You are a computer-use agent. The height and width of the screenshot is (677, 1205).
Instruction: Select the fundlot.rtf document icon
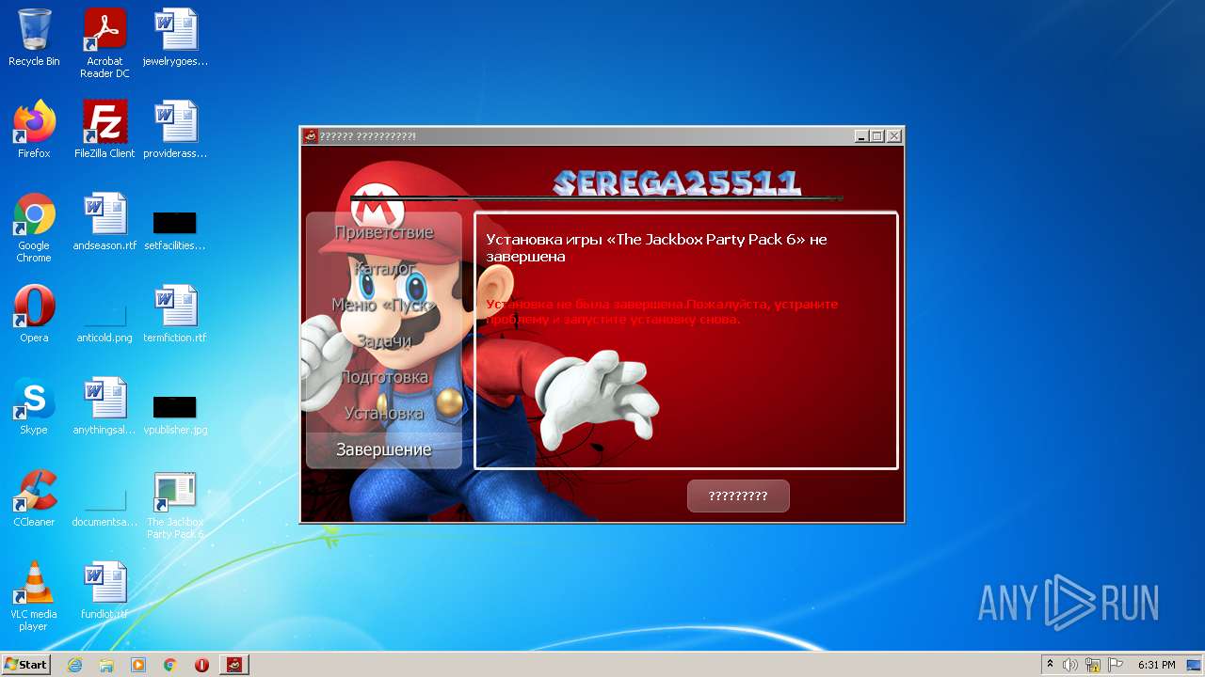coord(104,590)
